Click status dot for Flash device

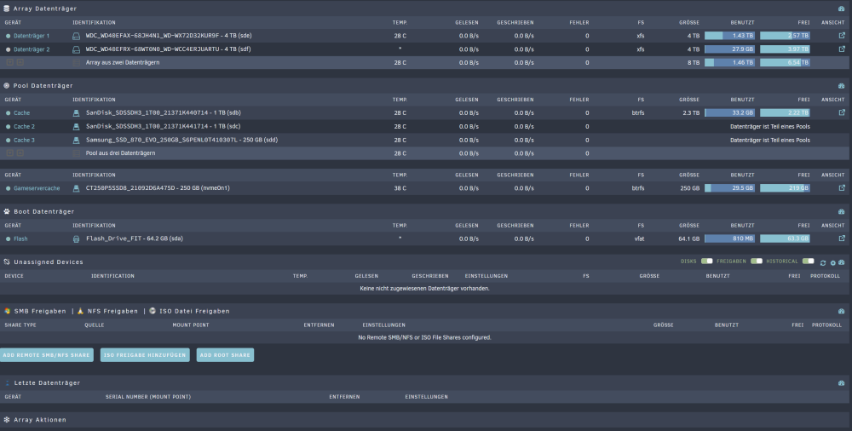[9, 239]
